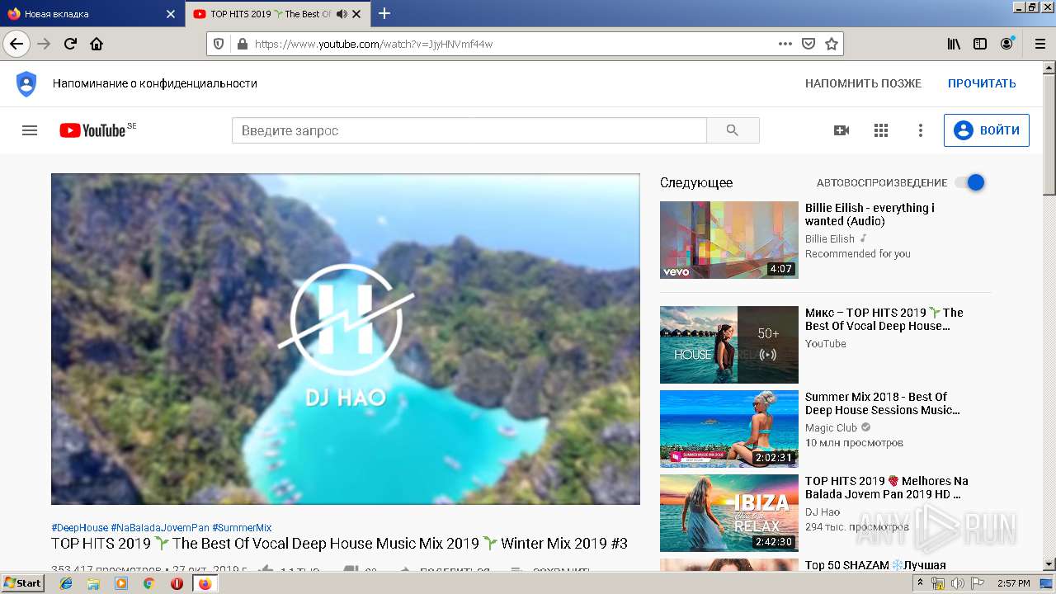Open page actions three-dot menu in address bar
Screen dimensions: 1056x594
click(785, 44)
